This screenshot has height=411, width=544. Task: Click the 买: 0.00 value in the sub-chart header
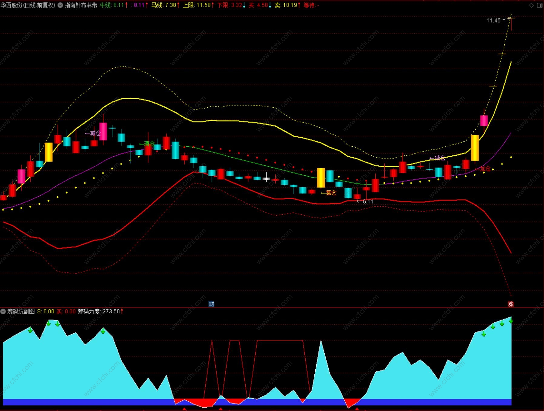(x=66, y=311)
